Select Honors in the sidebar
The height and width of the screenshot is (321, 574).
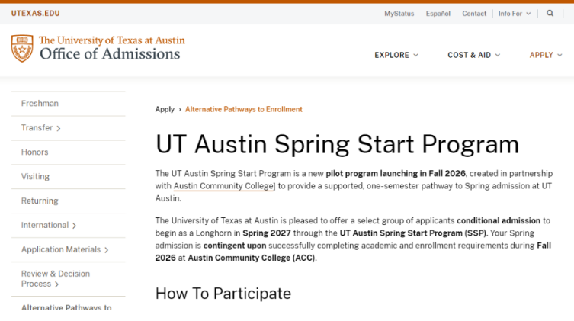[35, 152]
